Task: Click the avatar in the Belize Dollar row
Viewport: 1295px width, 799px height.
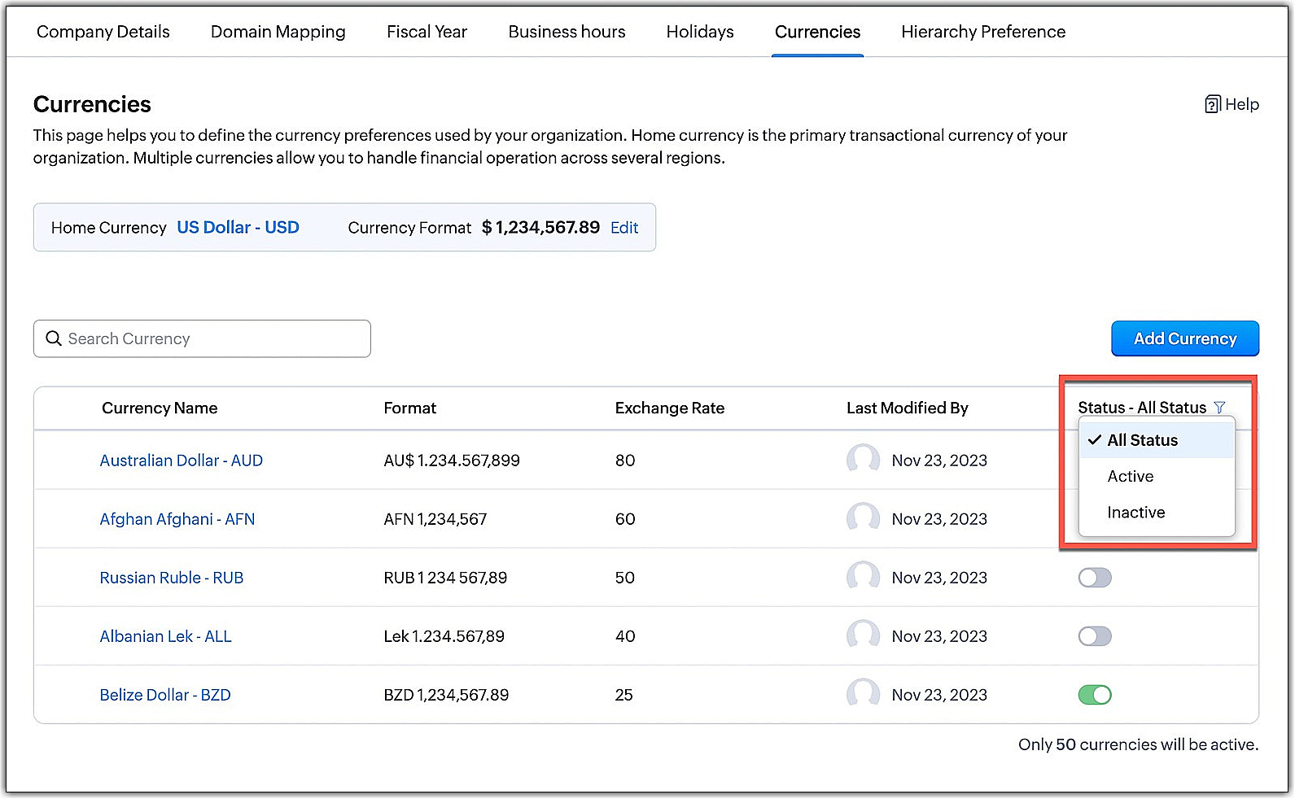Action: tap(863, 694)
